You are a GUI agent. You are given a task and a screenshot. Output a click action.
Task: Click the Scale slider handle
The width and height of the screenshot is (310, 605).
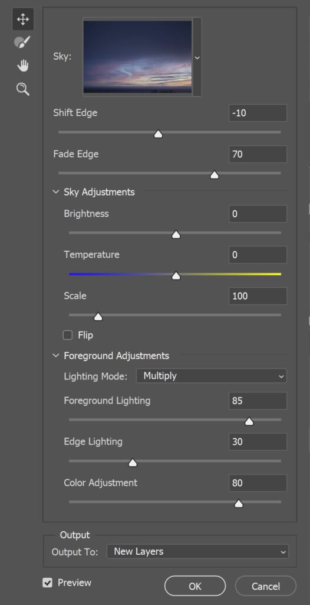[x=98, y=317]
